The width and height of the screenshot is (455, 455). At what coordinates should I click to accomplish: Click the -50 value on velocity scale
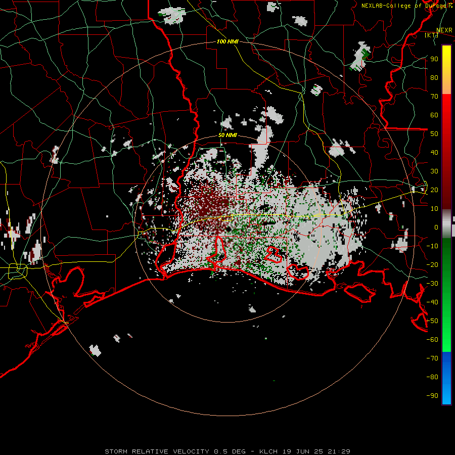(432, 321)
